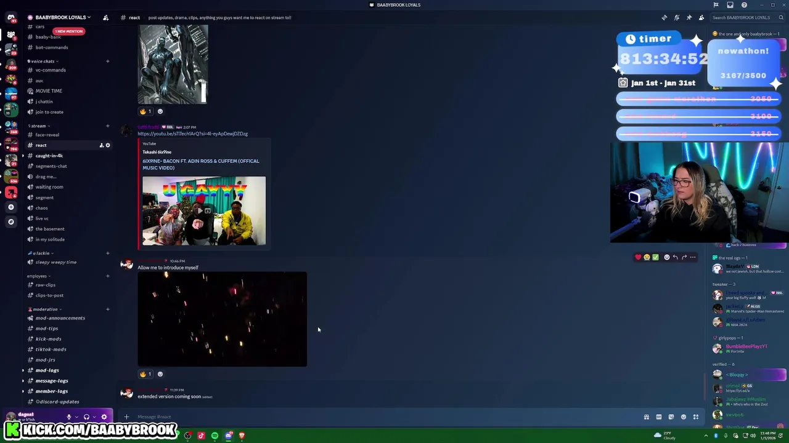Screen dimensions: 789x443
Task: Open attachment plus button in message bar
Action: click(x=126, y=417)
